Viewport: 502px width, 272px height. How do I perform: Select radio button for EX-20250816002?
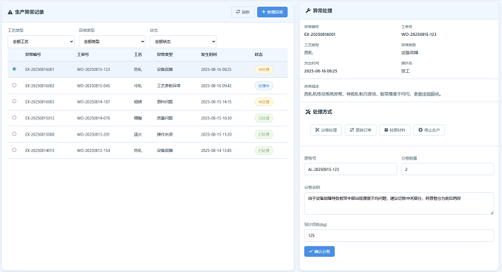point(14,85)
